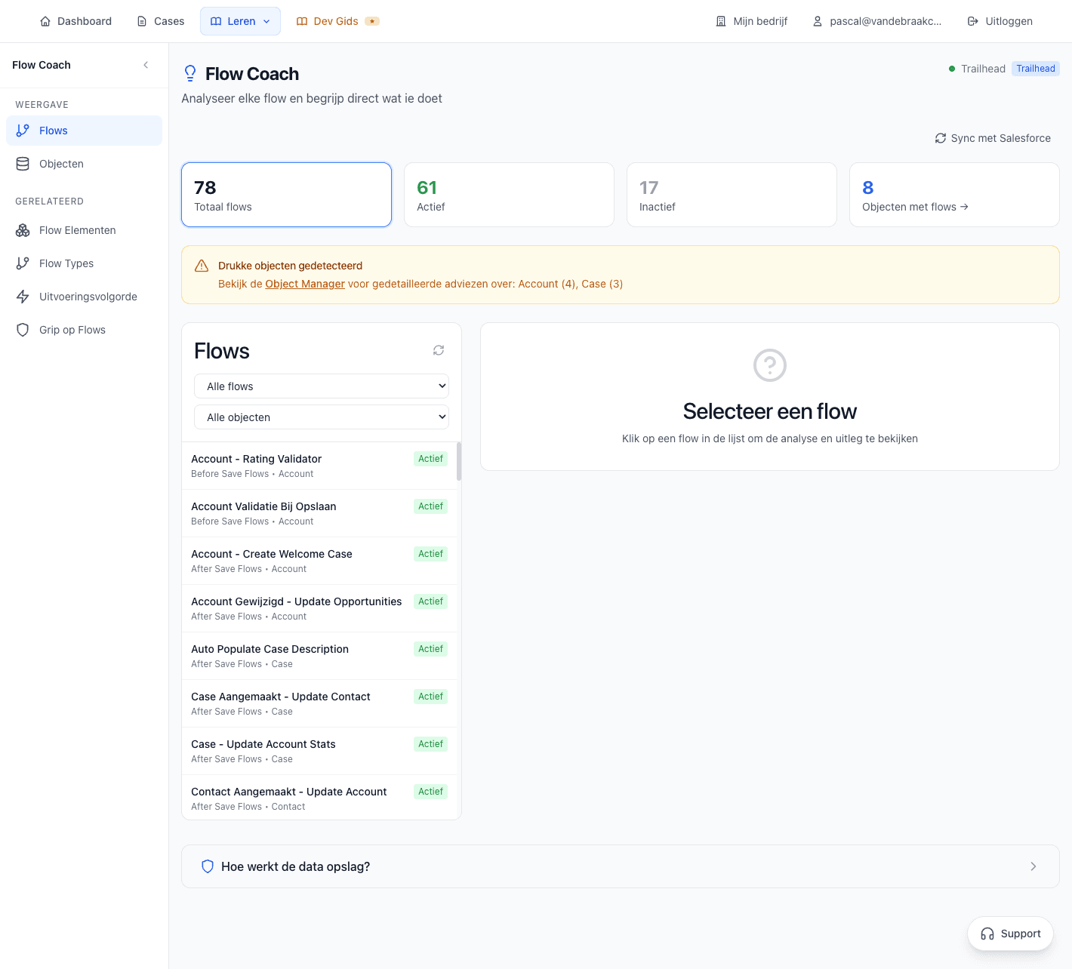
Task: Open the Alle flows filter dropdown
Action: pyautogui.click(x=322, y=386)
